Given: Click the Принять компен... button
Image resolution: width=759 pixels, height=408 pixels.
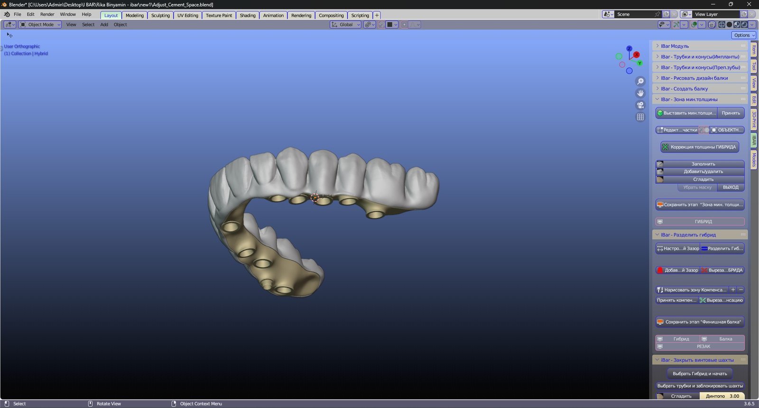Looking at the screenshot, I should [x=676, y=300].
